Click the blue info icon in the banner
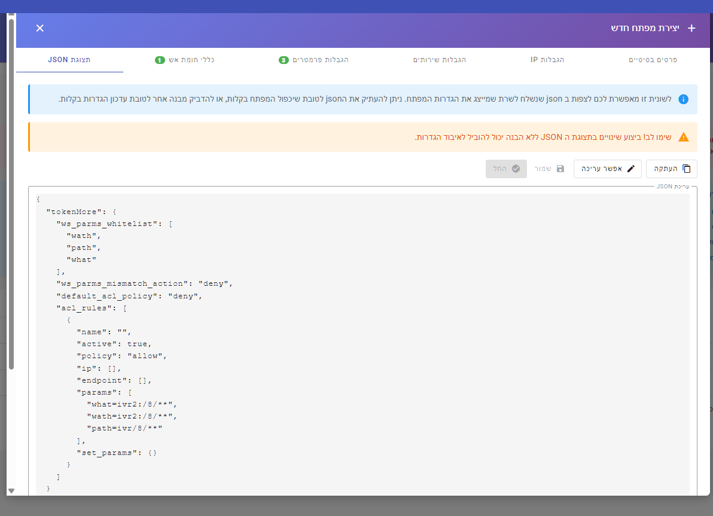 click(x=683, y=99)
